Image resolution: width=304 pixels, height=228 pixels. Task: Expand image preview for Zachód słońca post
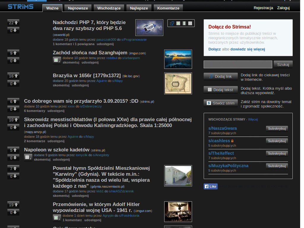(57, 60)
